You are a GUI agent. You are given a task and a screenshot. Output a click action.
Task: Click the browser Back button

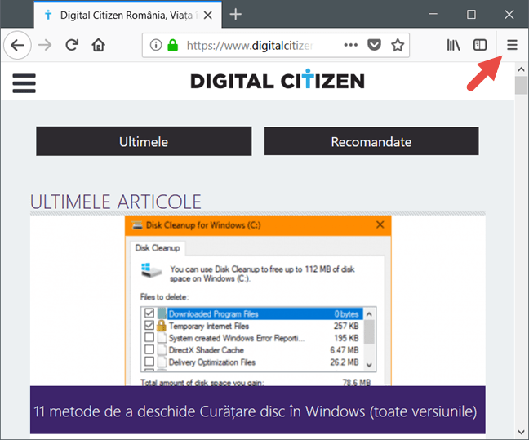point(18,46)
